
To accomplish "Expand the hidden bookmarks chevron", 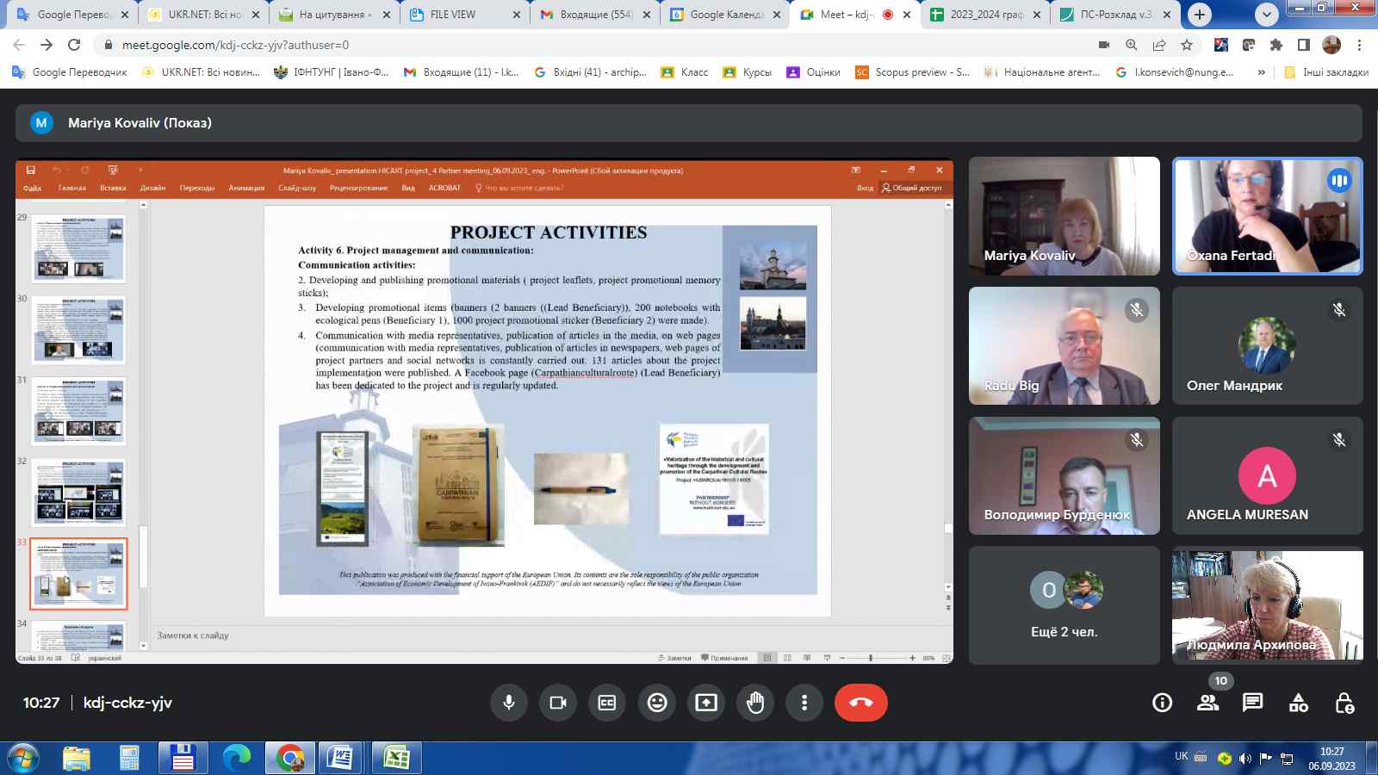I will tap(1262, 72).
